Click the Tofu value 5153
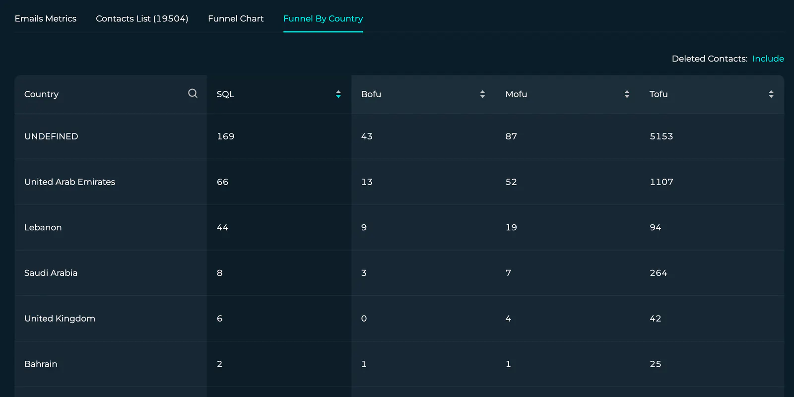The height and width of the screenshot is (397, 794). pos(662,136)
